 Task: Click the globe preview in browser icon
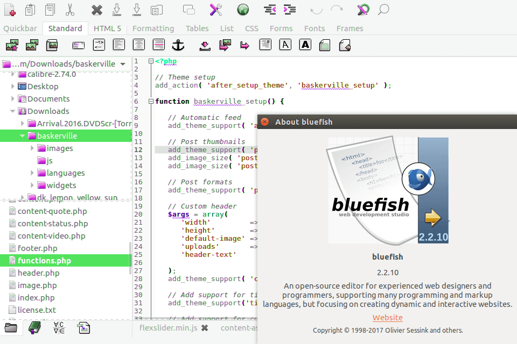(243, 10)
